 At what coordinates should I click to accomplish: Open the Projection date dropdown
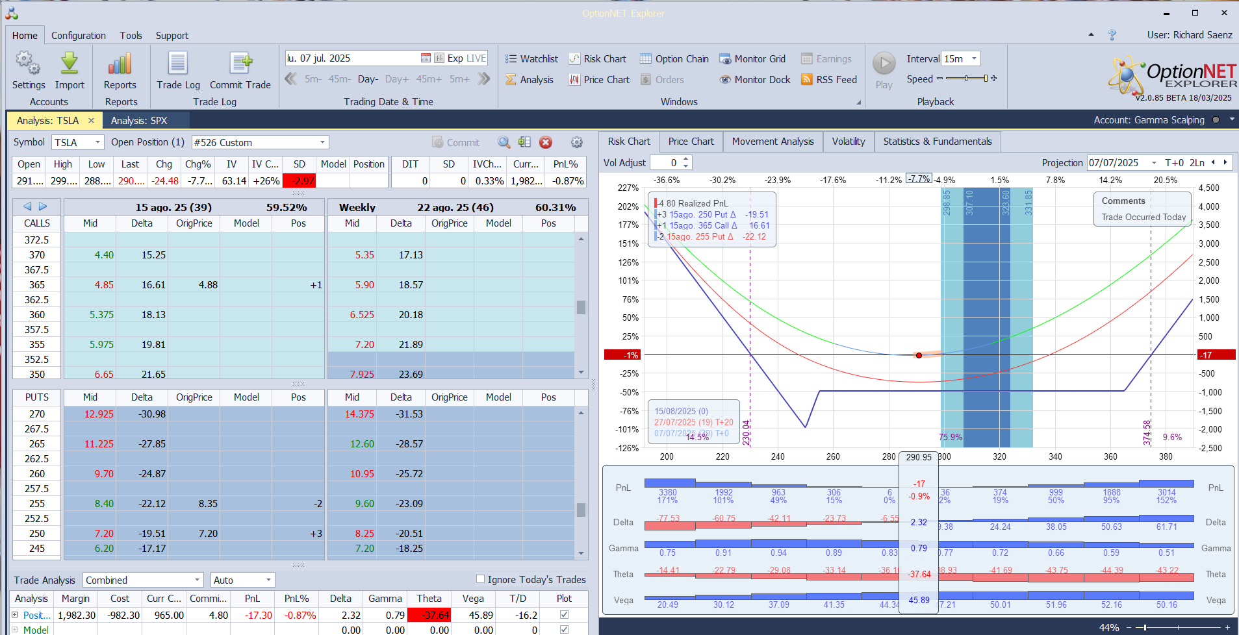tap(1154, 163)
